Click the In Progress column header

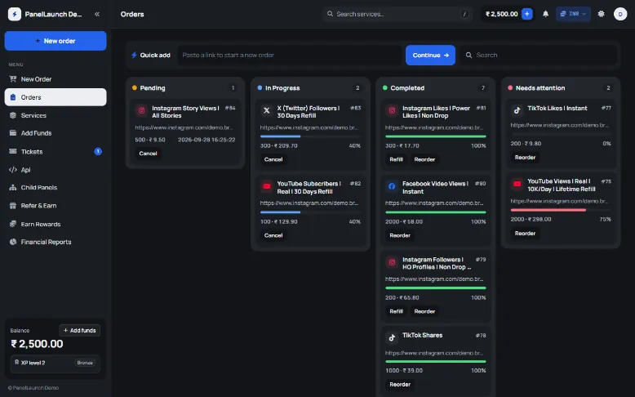310,88
